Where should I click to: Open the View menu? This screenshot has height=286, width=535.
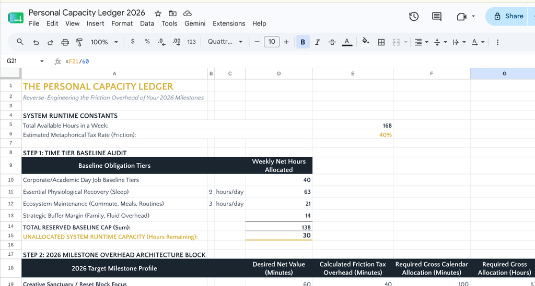click(x=72, y=23)
